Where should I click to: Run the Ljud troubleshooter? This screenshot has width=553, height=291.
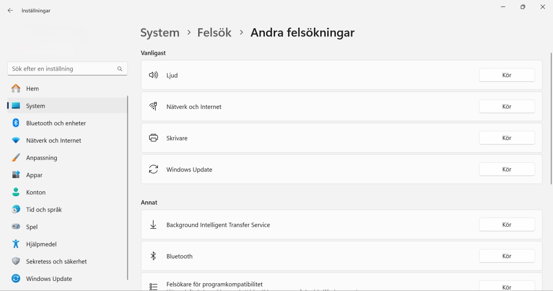tap(507, 75)
